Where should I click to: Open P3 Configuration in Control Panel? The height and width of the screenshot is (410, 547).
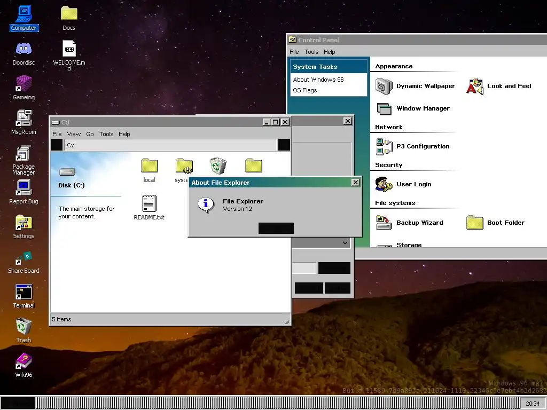click(413, 146)
